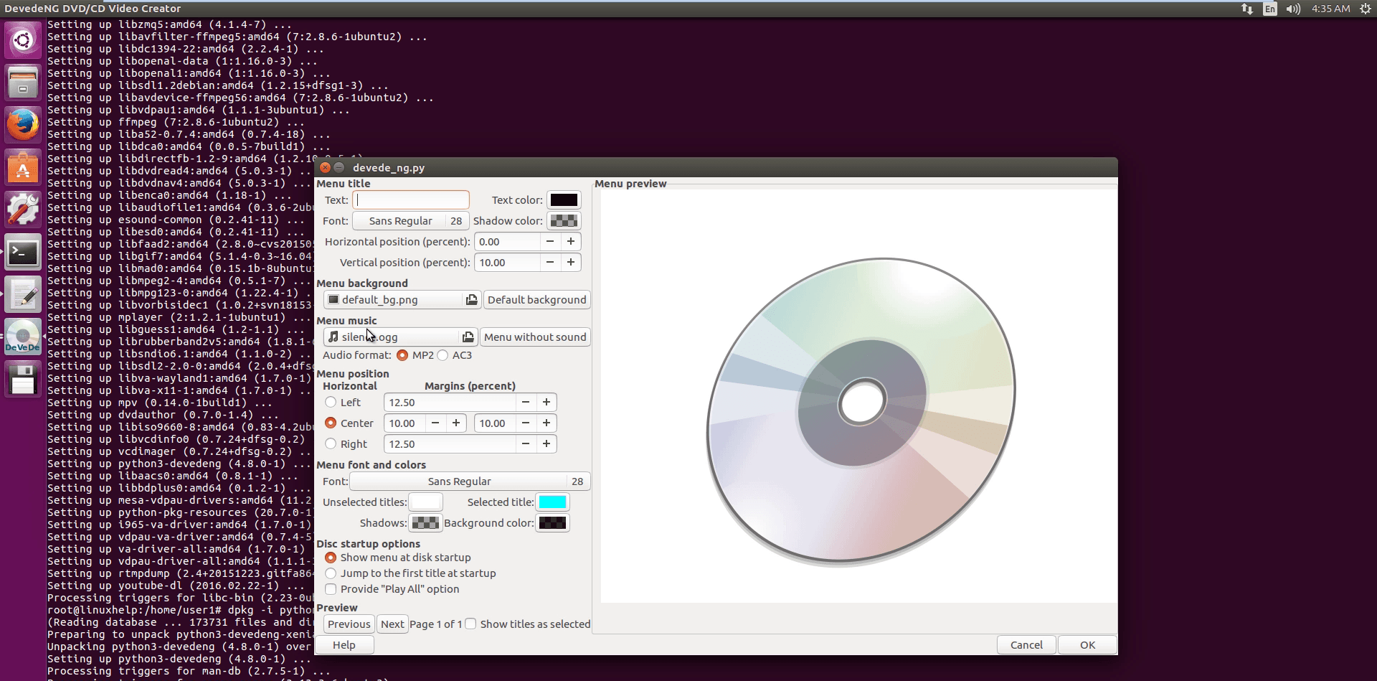Image resolution: width=1377 pixels, height=681 pixels.
Task: Pick the menu title Text color
Action: [x=564, y=200]
